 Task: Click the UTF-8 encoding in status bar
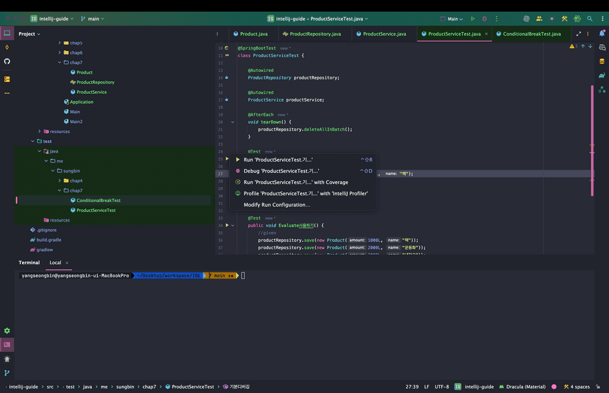[442, 386]
